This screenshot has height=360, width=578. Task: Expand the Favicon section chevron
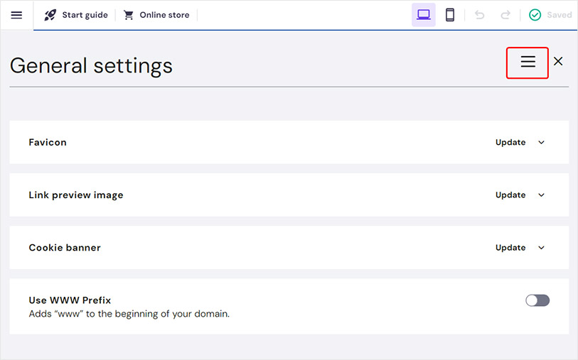click(541, 143)
